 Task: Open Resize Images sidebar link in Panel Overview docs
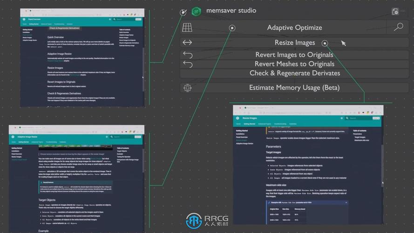coord(27,37)
